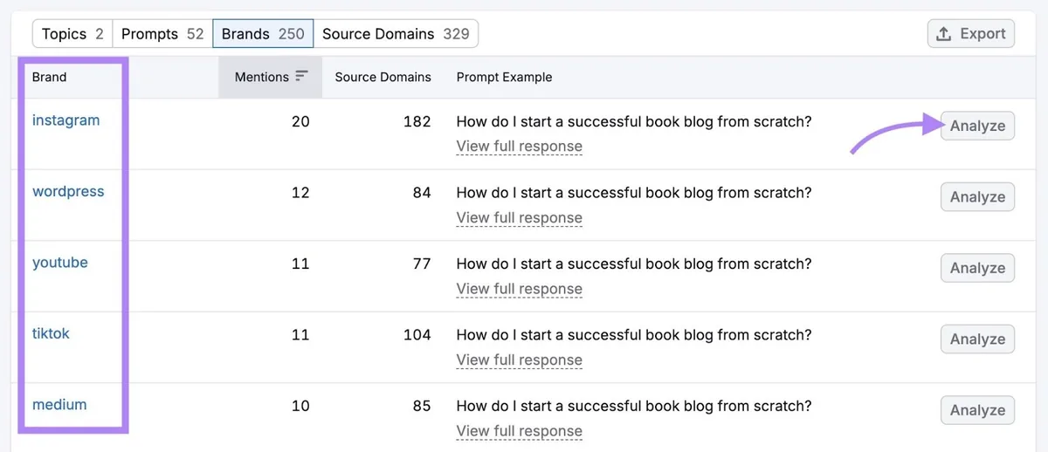Click the prompt text in youtube row
Image resolution: width=1048 pixels, height=452 pixels.
[634, 264]
